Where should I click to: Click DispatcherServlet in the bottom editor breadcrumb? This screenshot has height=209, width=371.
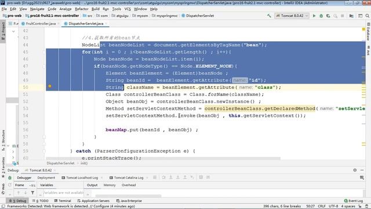tap(60, 163)
